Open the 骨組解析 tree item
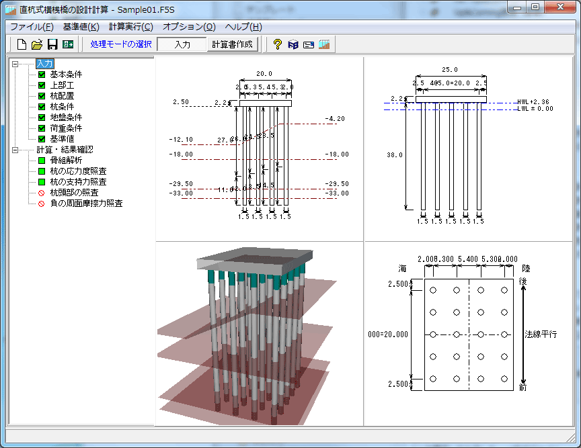 (x=65, y=161)
